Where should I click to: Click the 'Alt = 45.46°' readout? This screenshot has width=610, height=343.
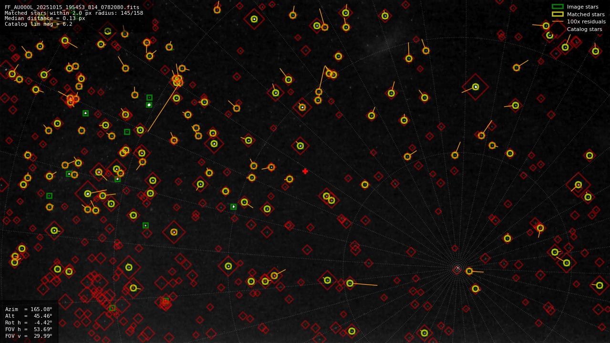tap(29, 316)
